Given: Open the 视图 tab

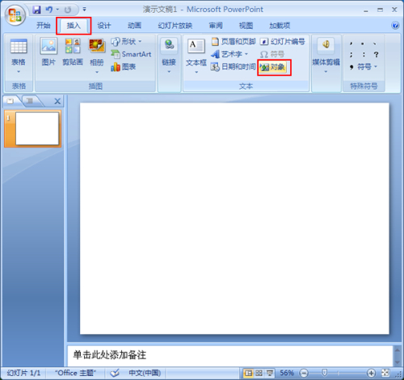Looking at the screenshot, I should tap(246, 26).
